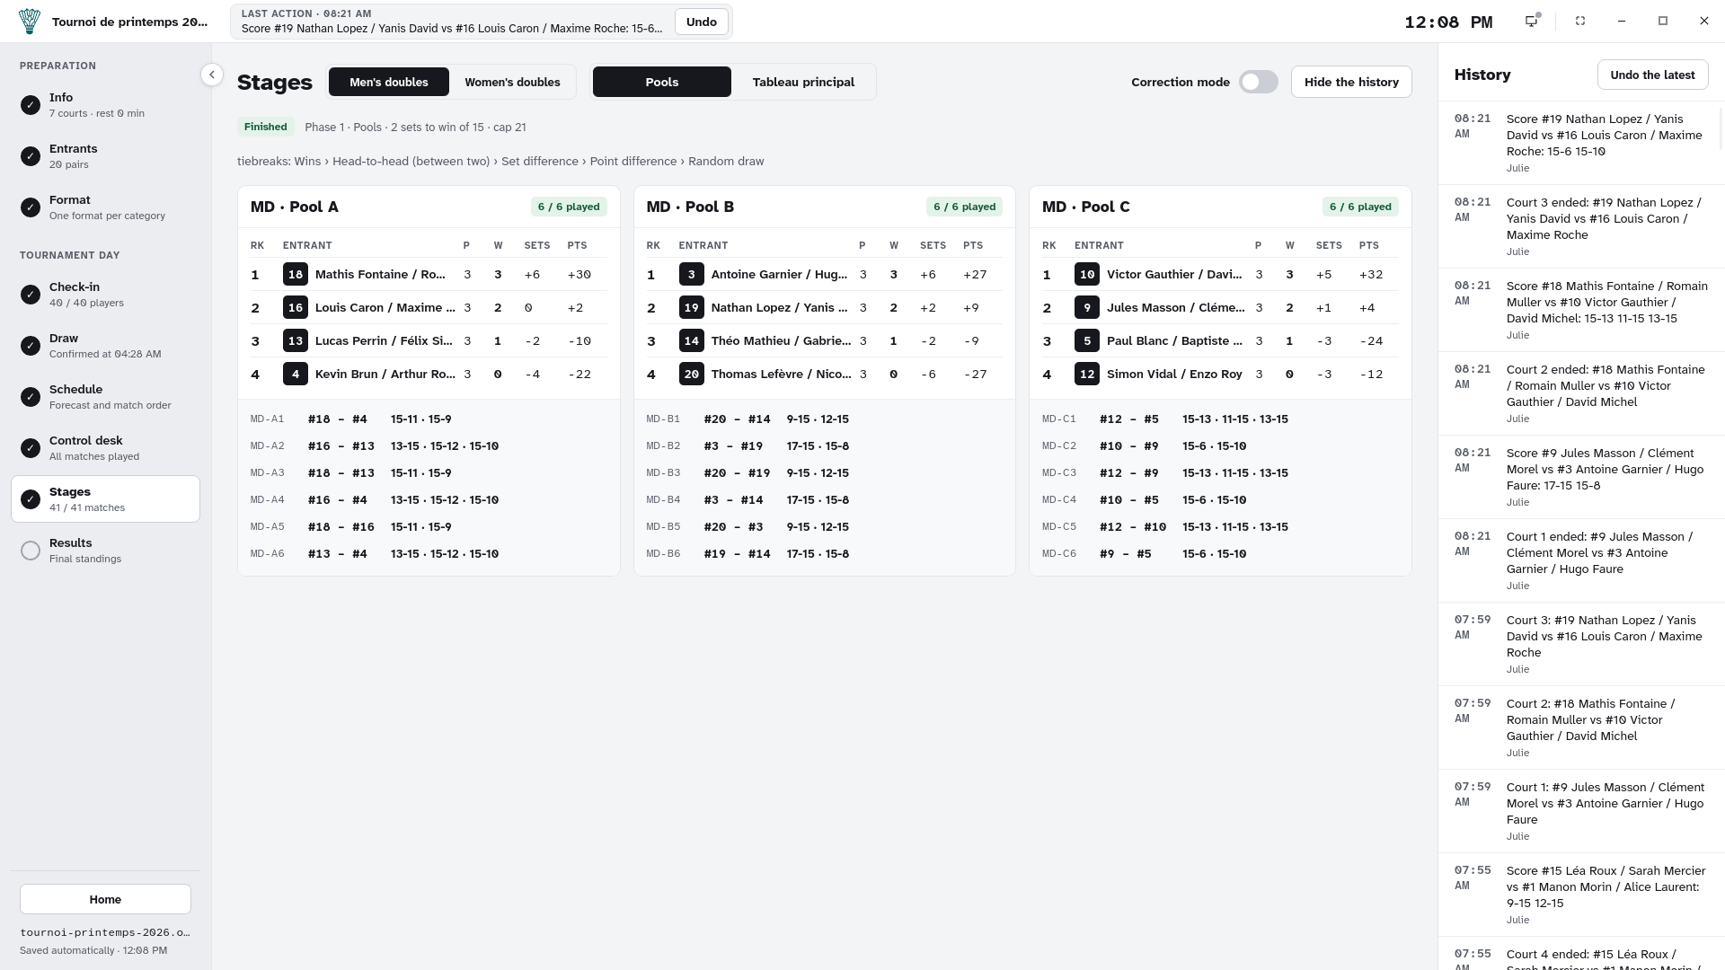Click the Draw step checkmark icon
The height and width of the screenshot is (970, 1725).
point(31,346)
